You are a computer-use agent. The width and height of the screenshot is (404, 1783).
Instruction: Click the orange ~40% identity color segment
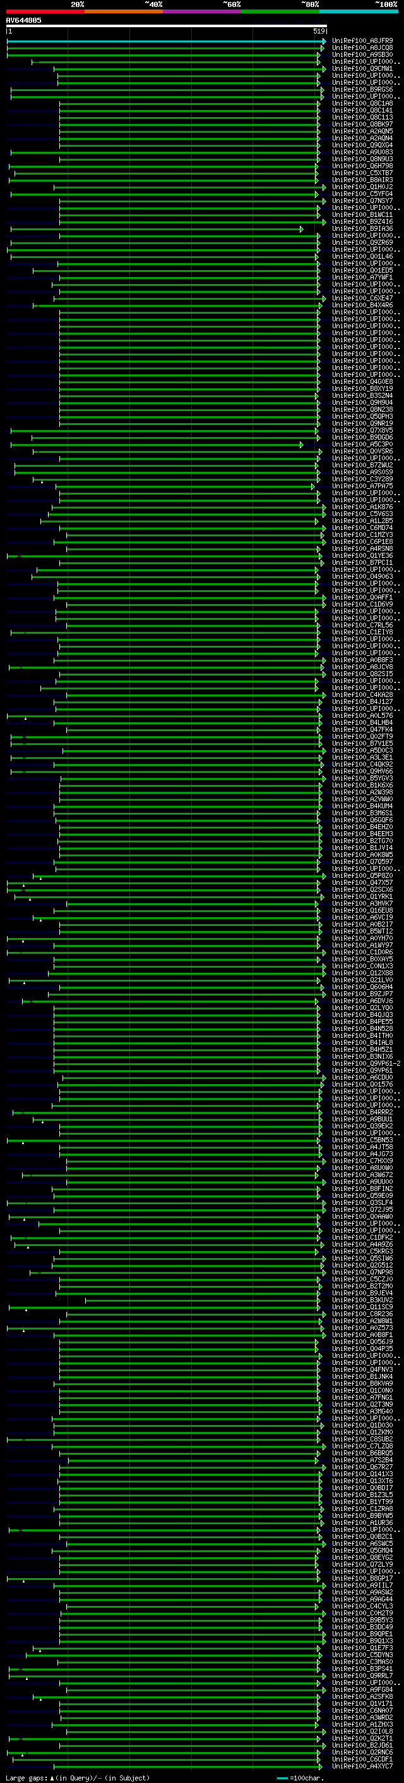(x=124, y=11)
